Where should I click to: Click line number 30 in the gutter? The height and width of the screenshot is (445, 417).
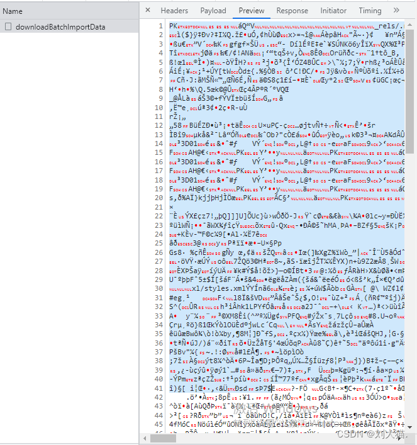[159, 289]
